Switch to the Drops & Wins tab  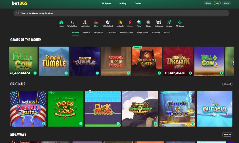coord(143,33)
